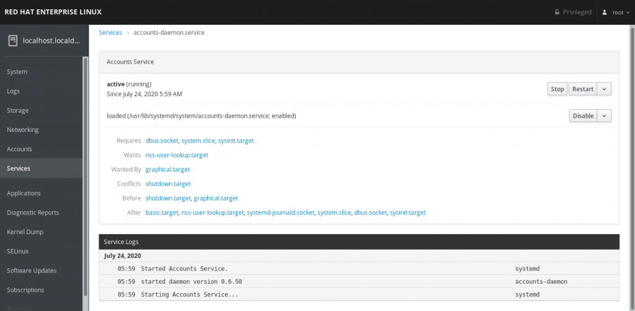
Task: Disable the accounts-daemon service
Action: pyautogui.click(x=583, y=116)
